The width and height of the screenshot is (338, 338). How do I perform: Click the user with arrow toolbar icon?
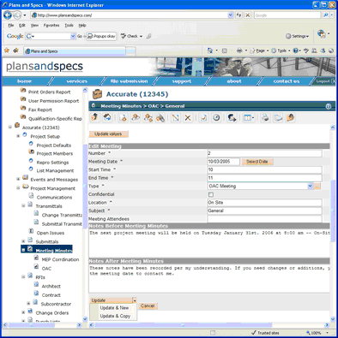(232, 117)
